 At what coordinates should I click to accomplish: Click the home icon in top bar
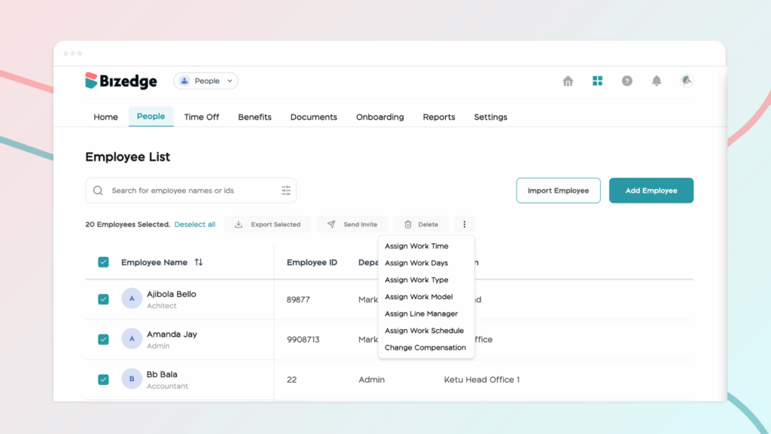pyautogui.click(x=568, y=81)
